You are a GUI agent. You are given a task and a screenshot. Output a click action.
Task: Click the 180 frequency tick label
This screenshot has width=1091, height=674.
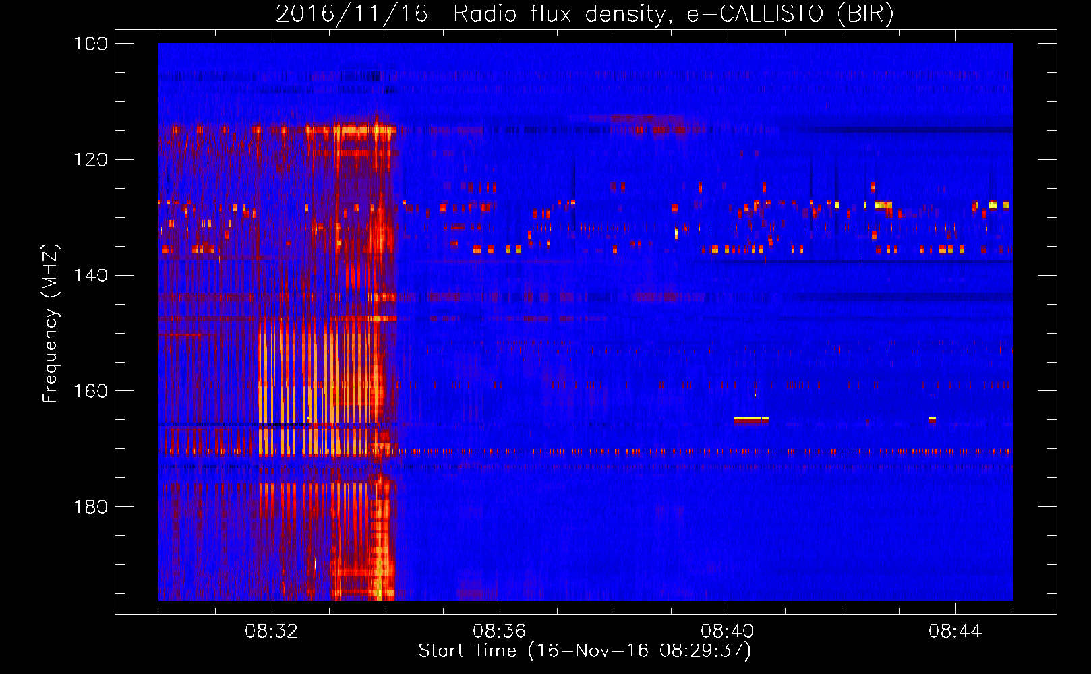[90, 507]
